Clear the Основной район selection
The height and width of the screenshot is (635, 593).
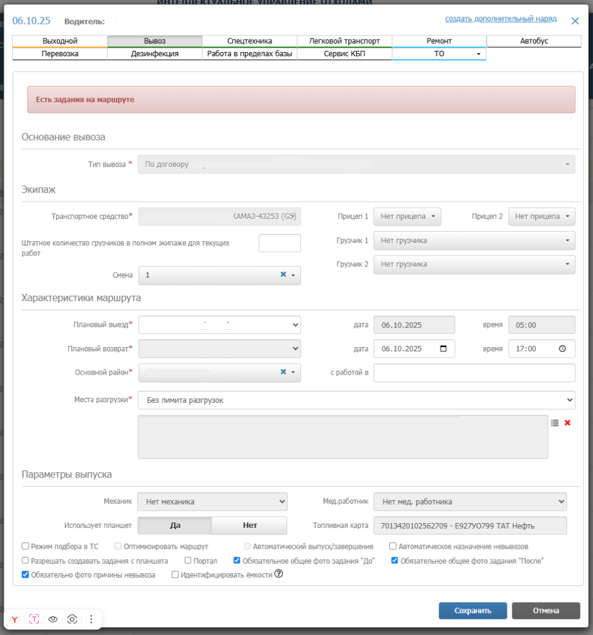pyautogui.click(x=283, y=372)
